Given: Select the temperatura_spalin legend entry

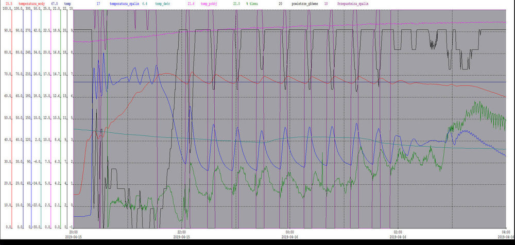Looking at the screenshot, I should [125, 4].
